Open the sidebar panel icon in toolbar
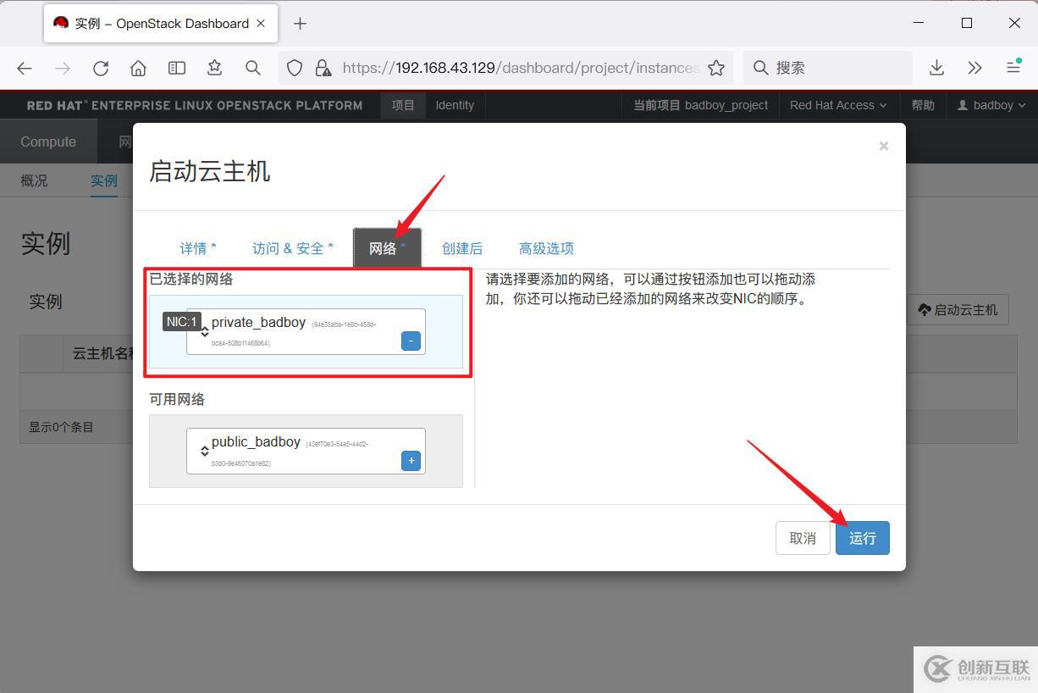 (x=176, y=68)
